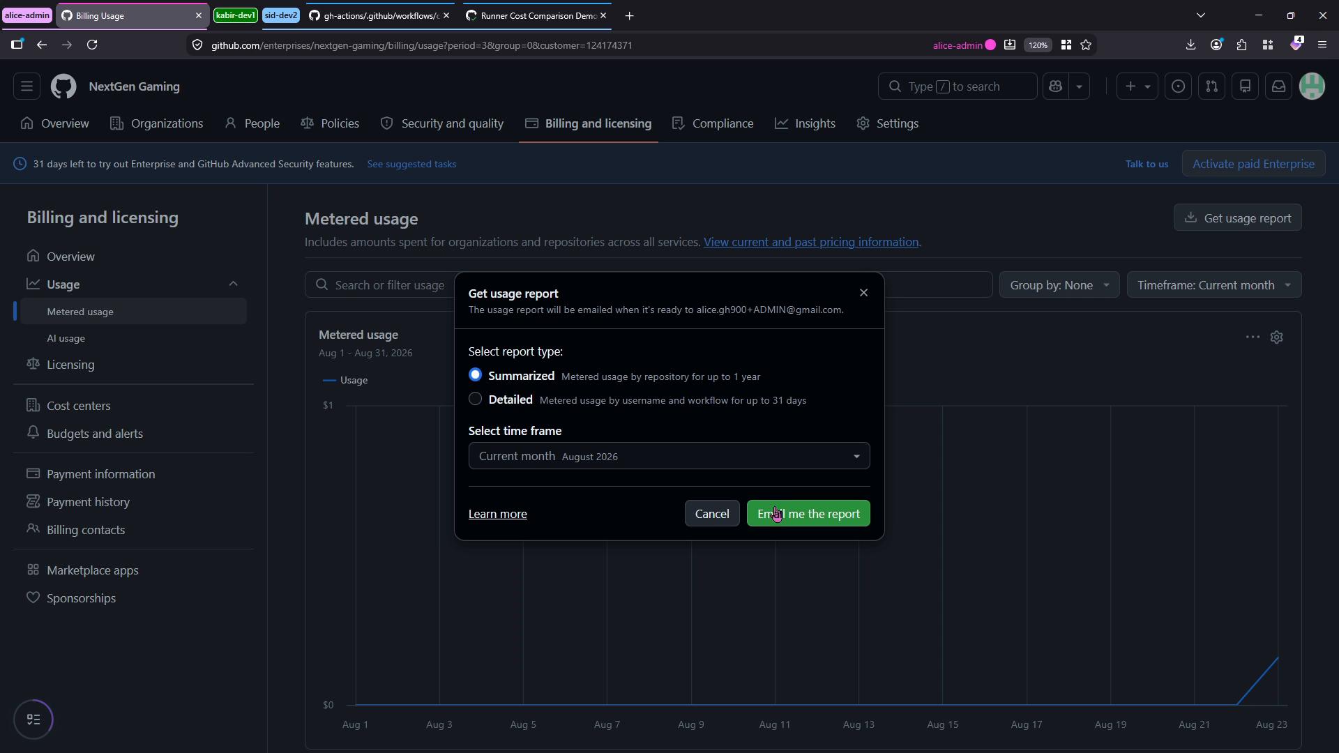Image resolution: width=1339 pixels, height=753 pixels.
Task: Open the Metered usage three-dot menu
Action: (x=1253, y=337)
